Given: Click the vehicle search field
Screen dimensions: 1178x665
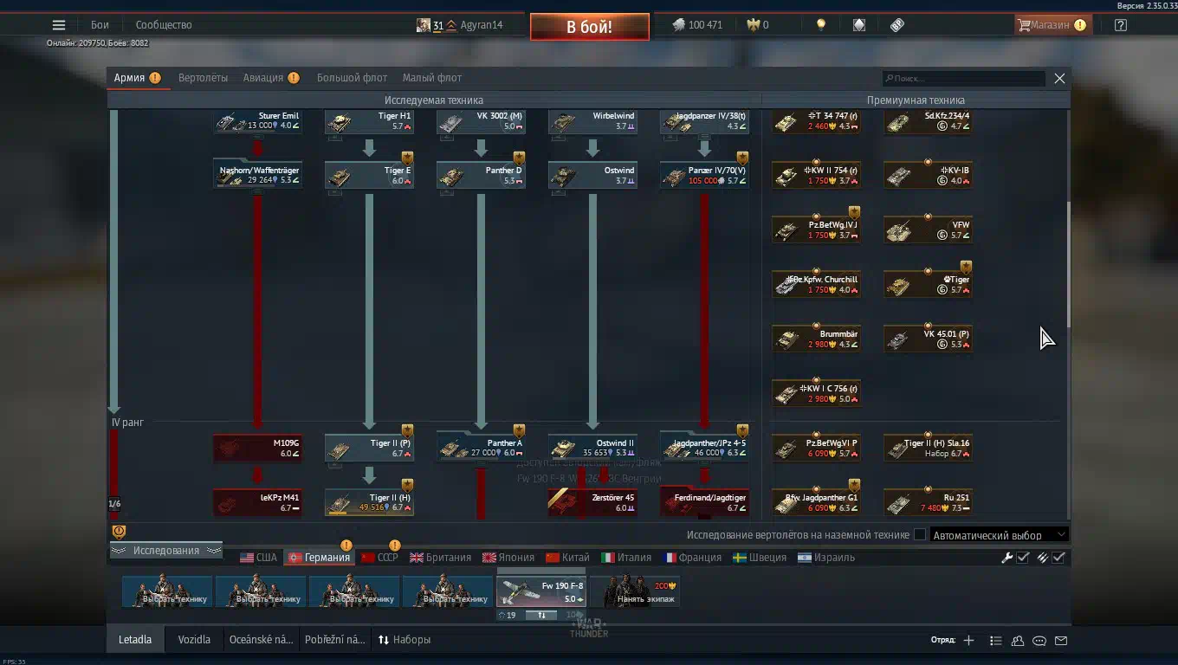Looking at the screenshot, I should 964,79.
